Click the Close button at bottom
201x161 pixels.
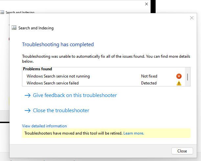182,151
